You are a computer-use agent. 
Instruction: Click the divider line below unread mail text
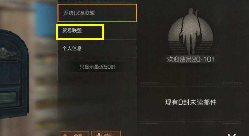coord(191,121)
